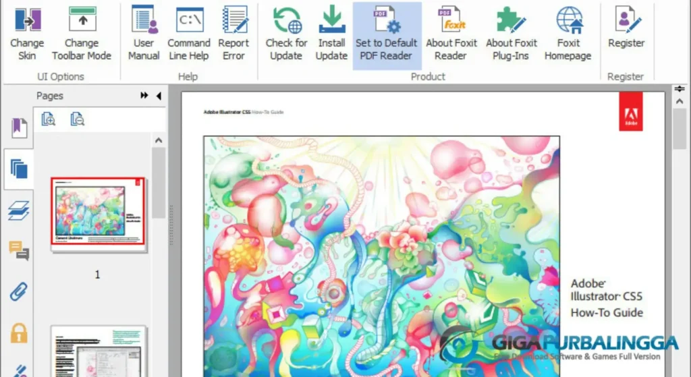Image resolution: width=691 pixels, height=377 pixels.
Task: Open the Layers panel
Action: [19, 210]
